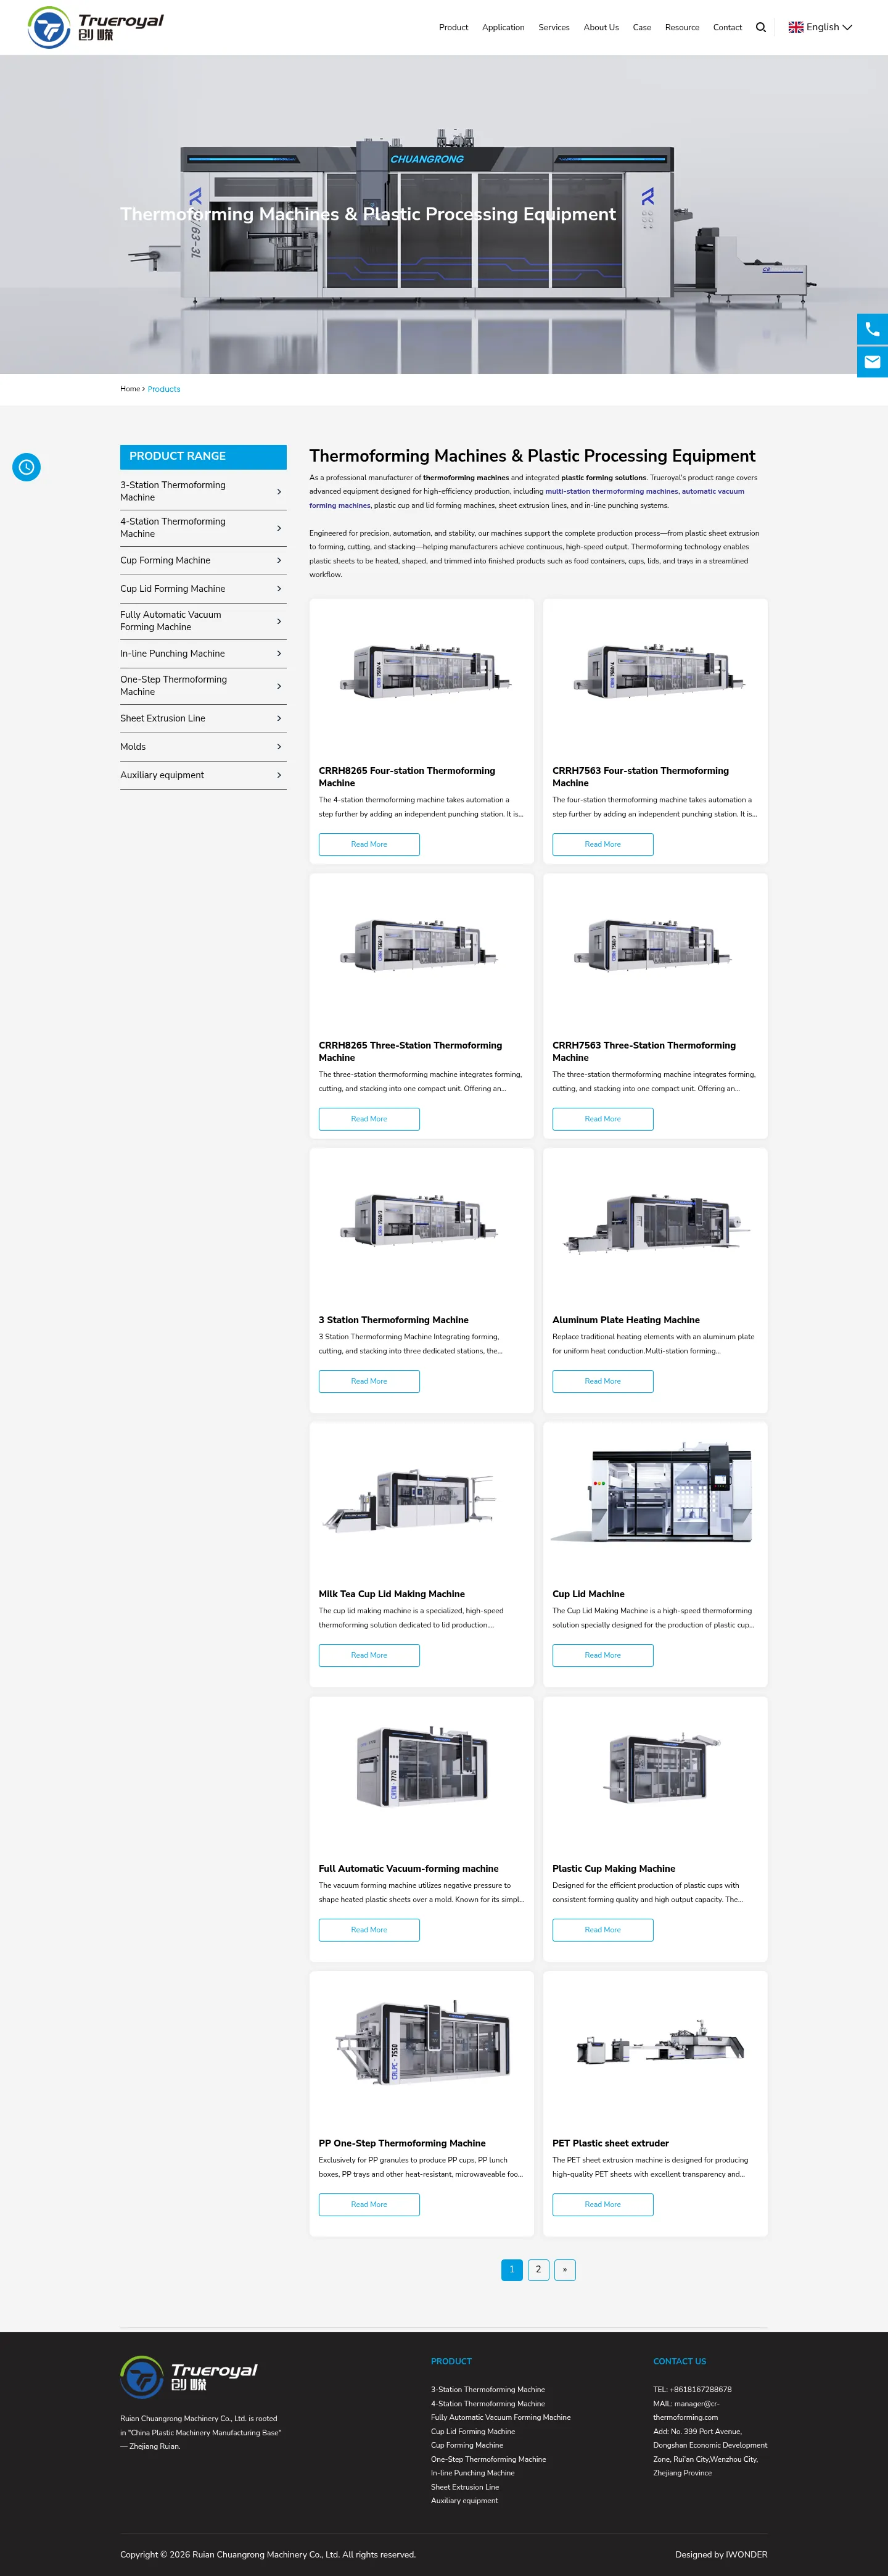Open the Product menu
Viewport: 888px width, 2576px height.
[453, 27]
